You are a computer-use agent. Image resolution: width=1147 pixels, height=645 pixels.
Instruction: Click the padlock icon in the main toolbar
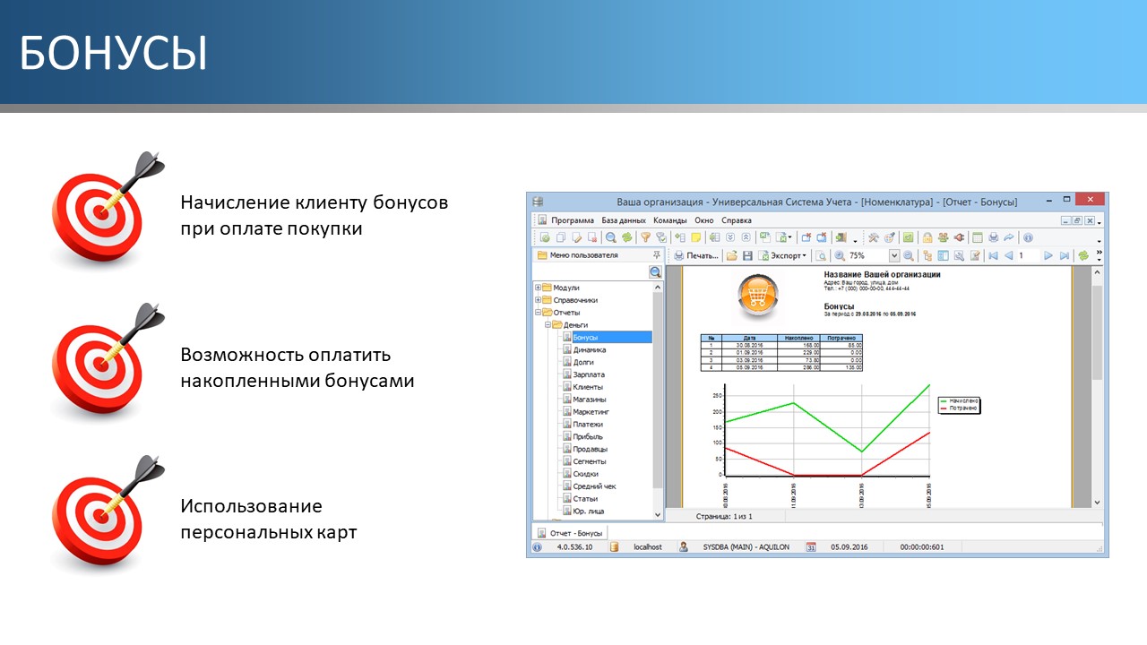click(927, 237)
